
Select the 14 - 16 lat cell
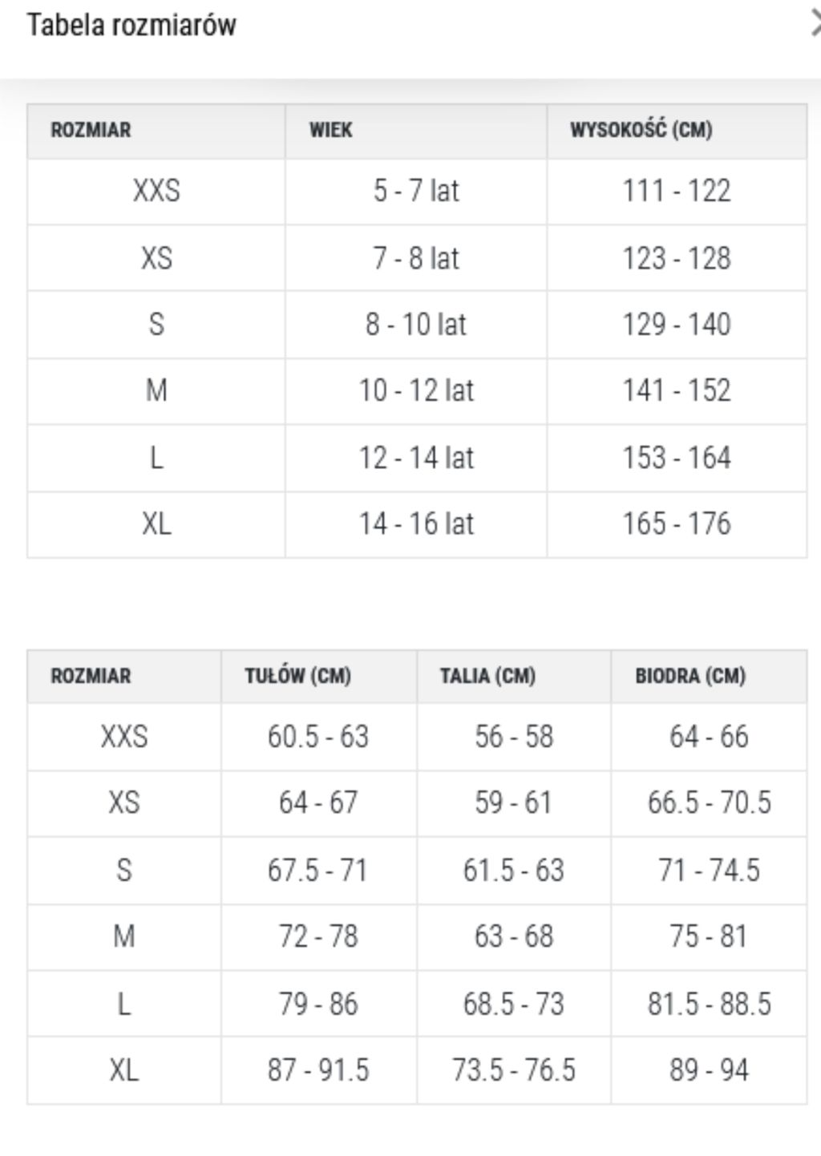pos(416,524)
